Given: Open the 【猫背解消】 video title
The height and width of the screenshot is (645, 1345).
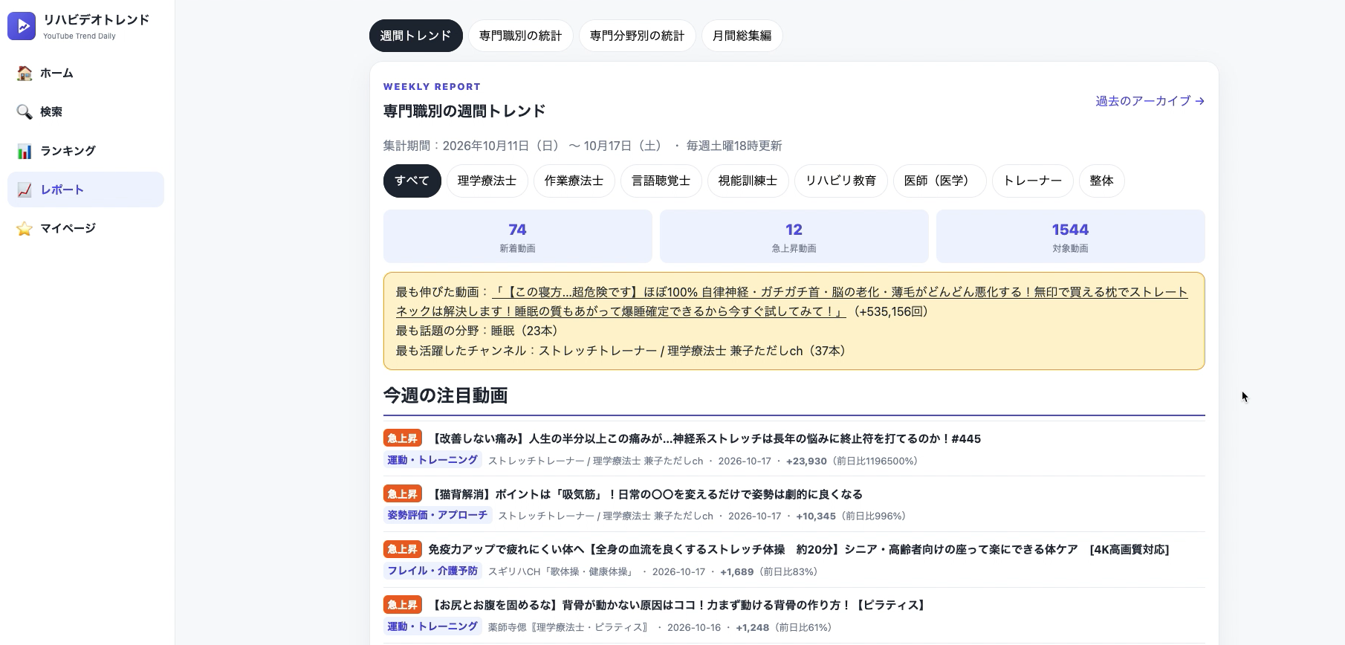Looking at the screenshot, I should coord(646,494).
